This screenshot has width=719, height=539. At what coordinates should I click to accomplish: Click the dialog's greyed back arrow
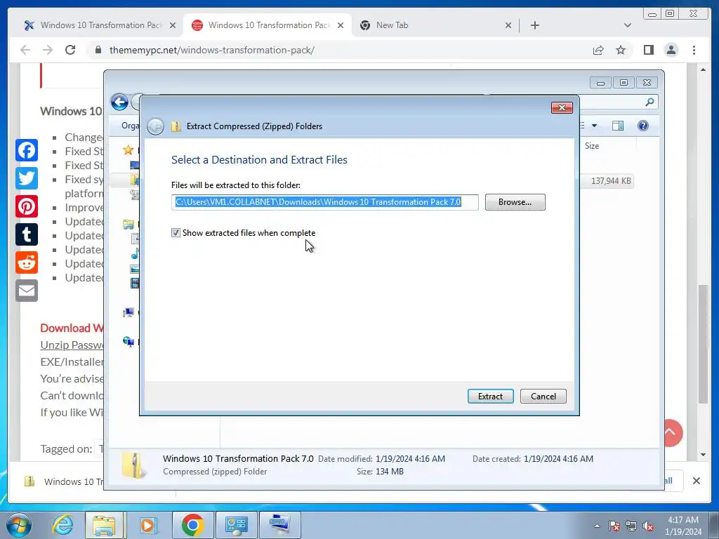point(155,126)
